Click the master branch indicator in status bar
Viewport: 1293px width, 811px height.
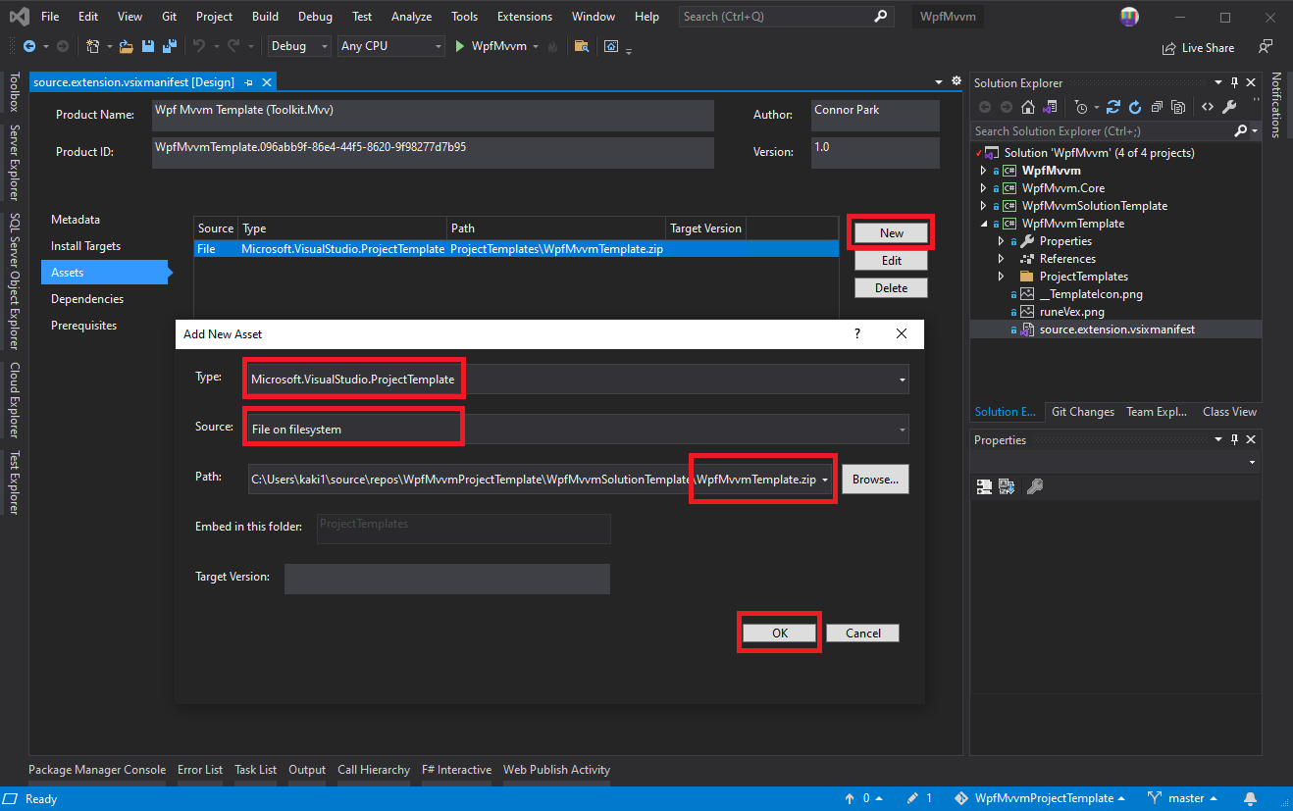tap(1181, 798)
